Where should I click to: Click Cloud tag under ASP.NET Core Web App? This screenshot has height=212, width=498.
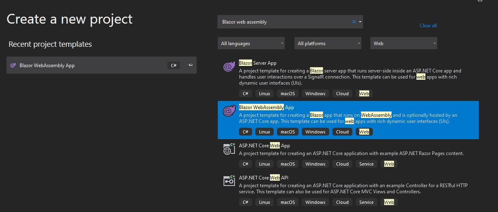342,164
